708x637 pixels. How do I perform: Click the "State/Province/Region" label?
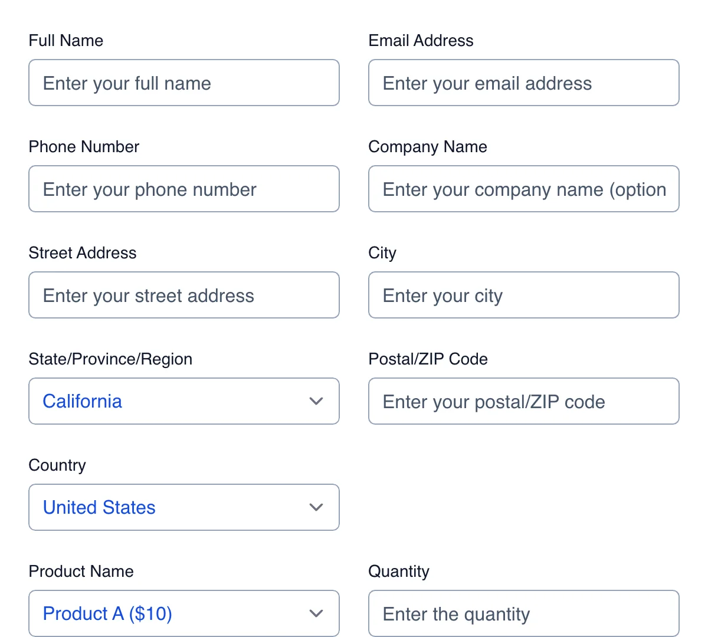coord(110,359)
